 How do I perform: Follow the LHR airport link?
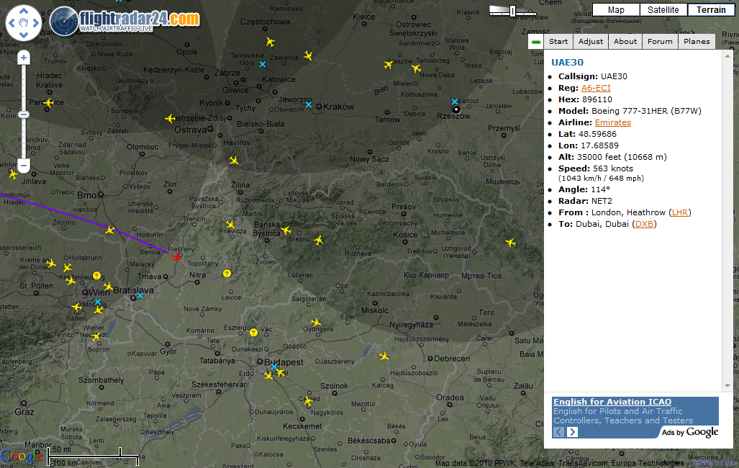(x=679, y=212)
